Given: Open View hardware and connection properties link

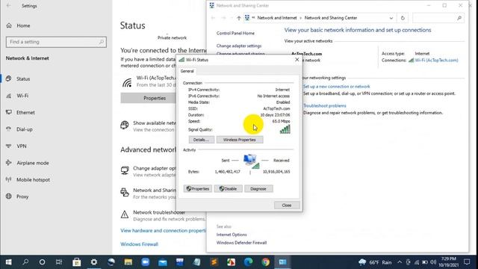Looking at the screenshot, I should (163, 231).
